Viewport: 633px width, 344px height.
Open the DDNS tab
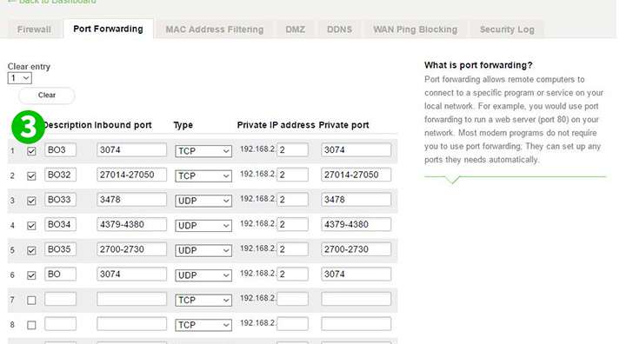click(x=339, y=30)
